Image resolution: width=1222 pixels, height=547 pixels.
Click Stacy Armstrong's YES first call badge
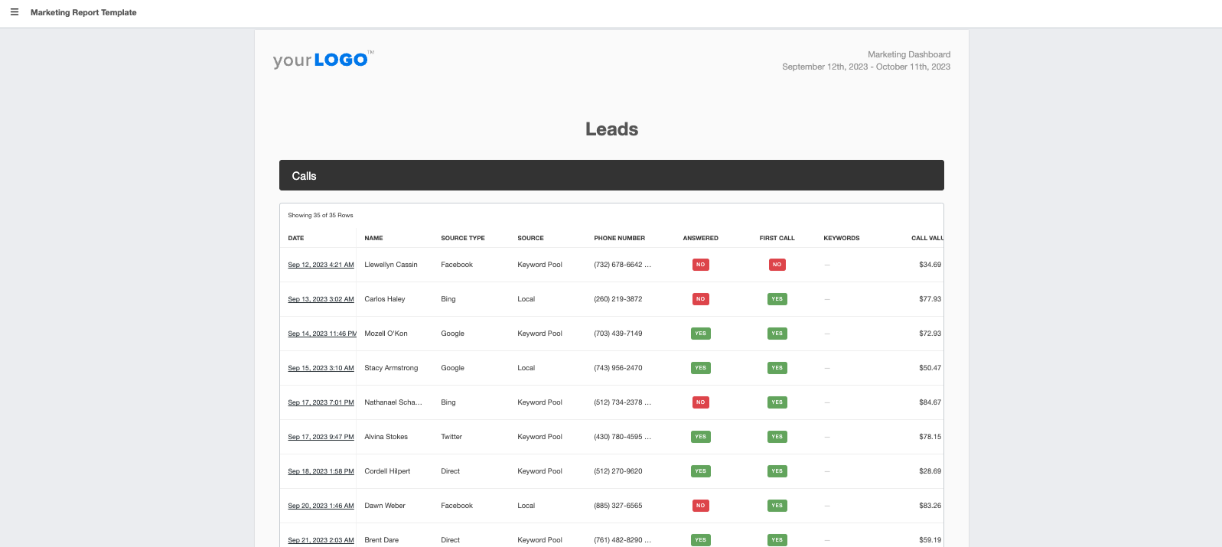777,368
